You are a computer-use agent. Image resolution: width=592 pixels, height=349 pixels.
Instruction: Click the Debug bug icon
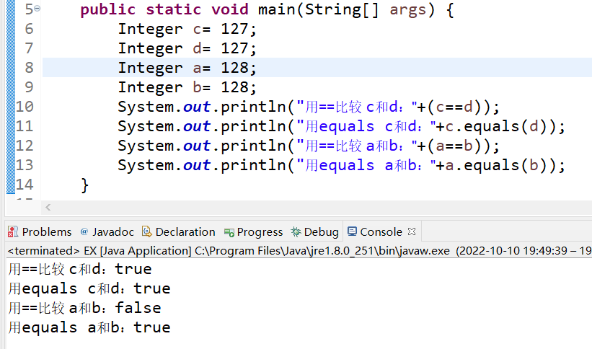click(x=296, y=231)
